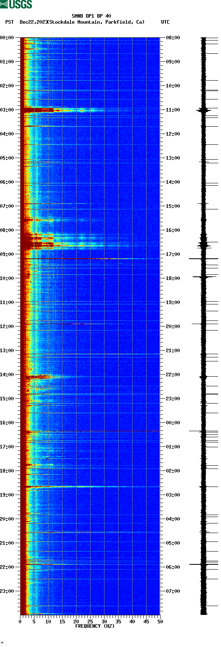Click the PST 00:00 time label
This screenshot has height=647, width=221.
(7, 38)
